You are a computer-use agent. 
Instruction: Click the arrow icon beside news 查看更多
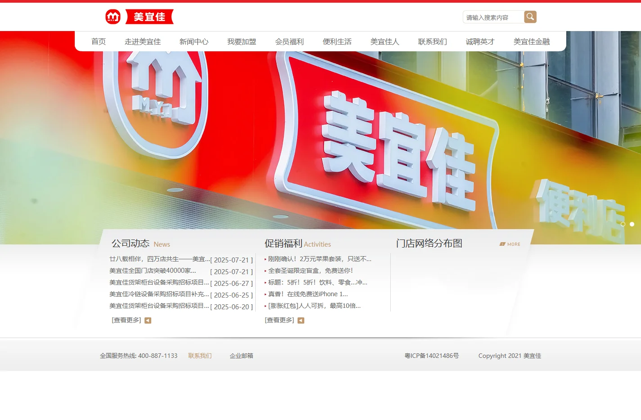(x=148, y=321)
